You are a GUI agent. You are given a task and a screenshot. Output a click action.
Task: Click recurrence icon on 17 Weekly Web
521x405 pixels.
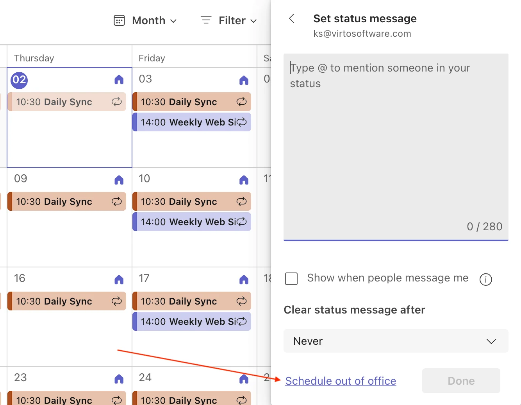[242, 321]
